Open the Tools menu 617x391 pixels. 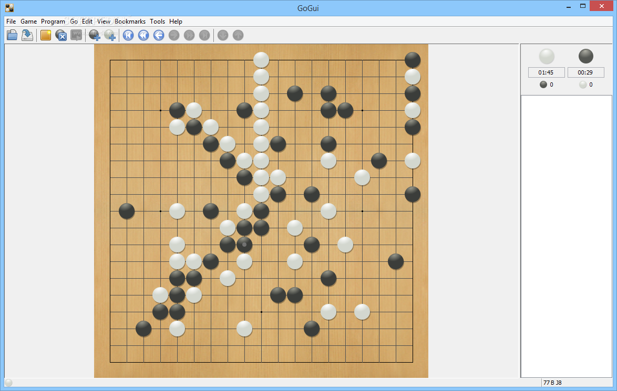pyautogui.click(x=157, y=21)
